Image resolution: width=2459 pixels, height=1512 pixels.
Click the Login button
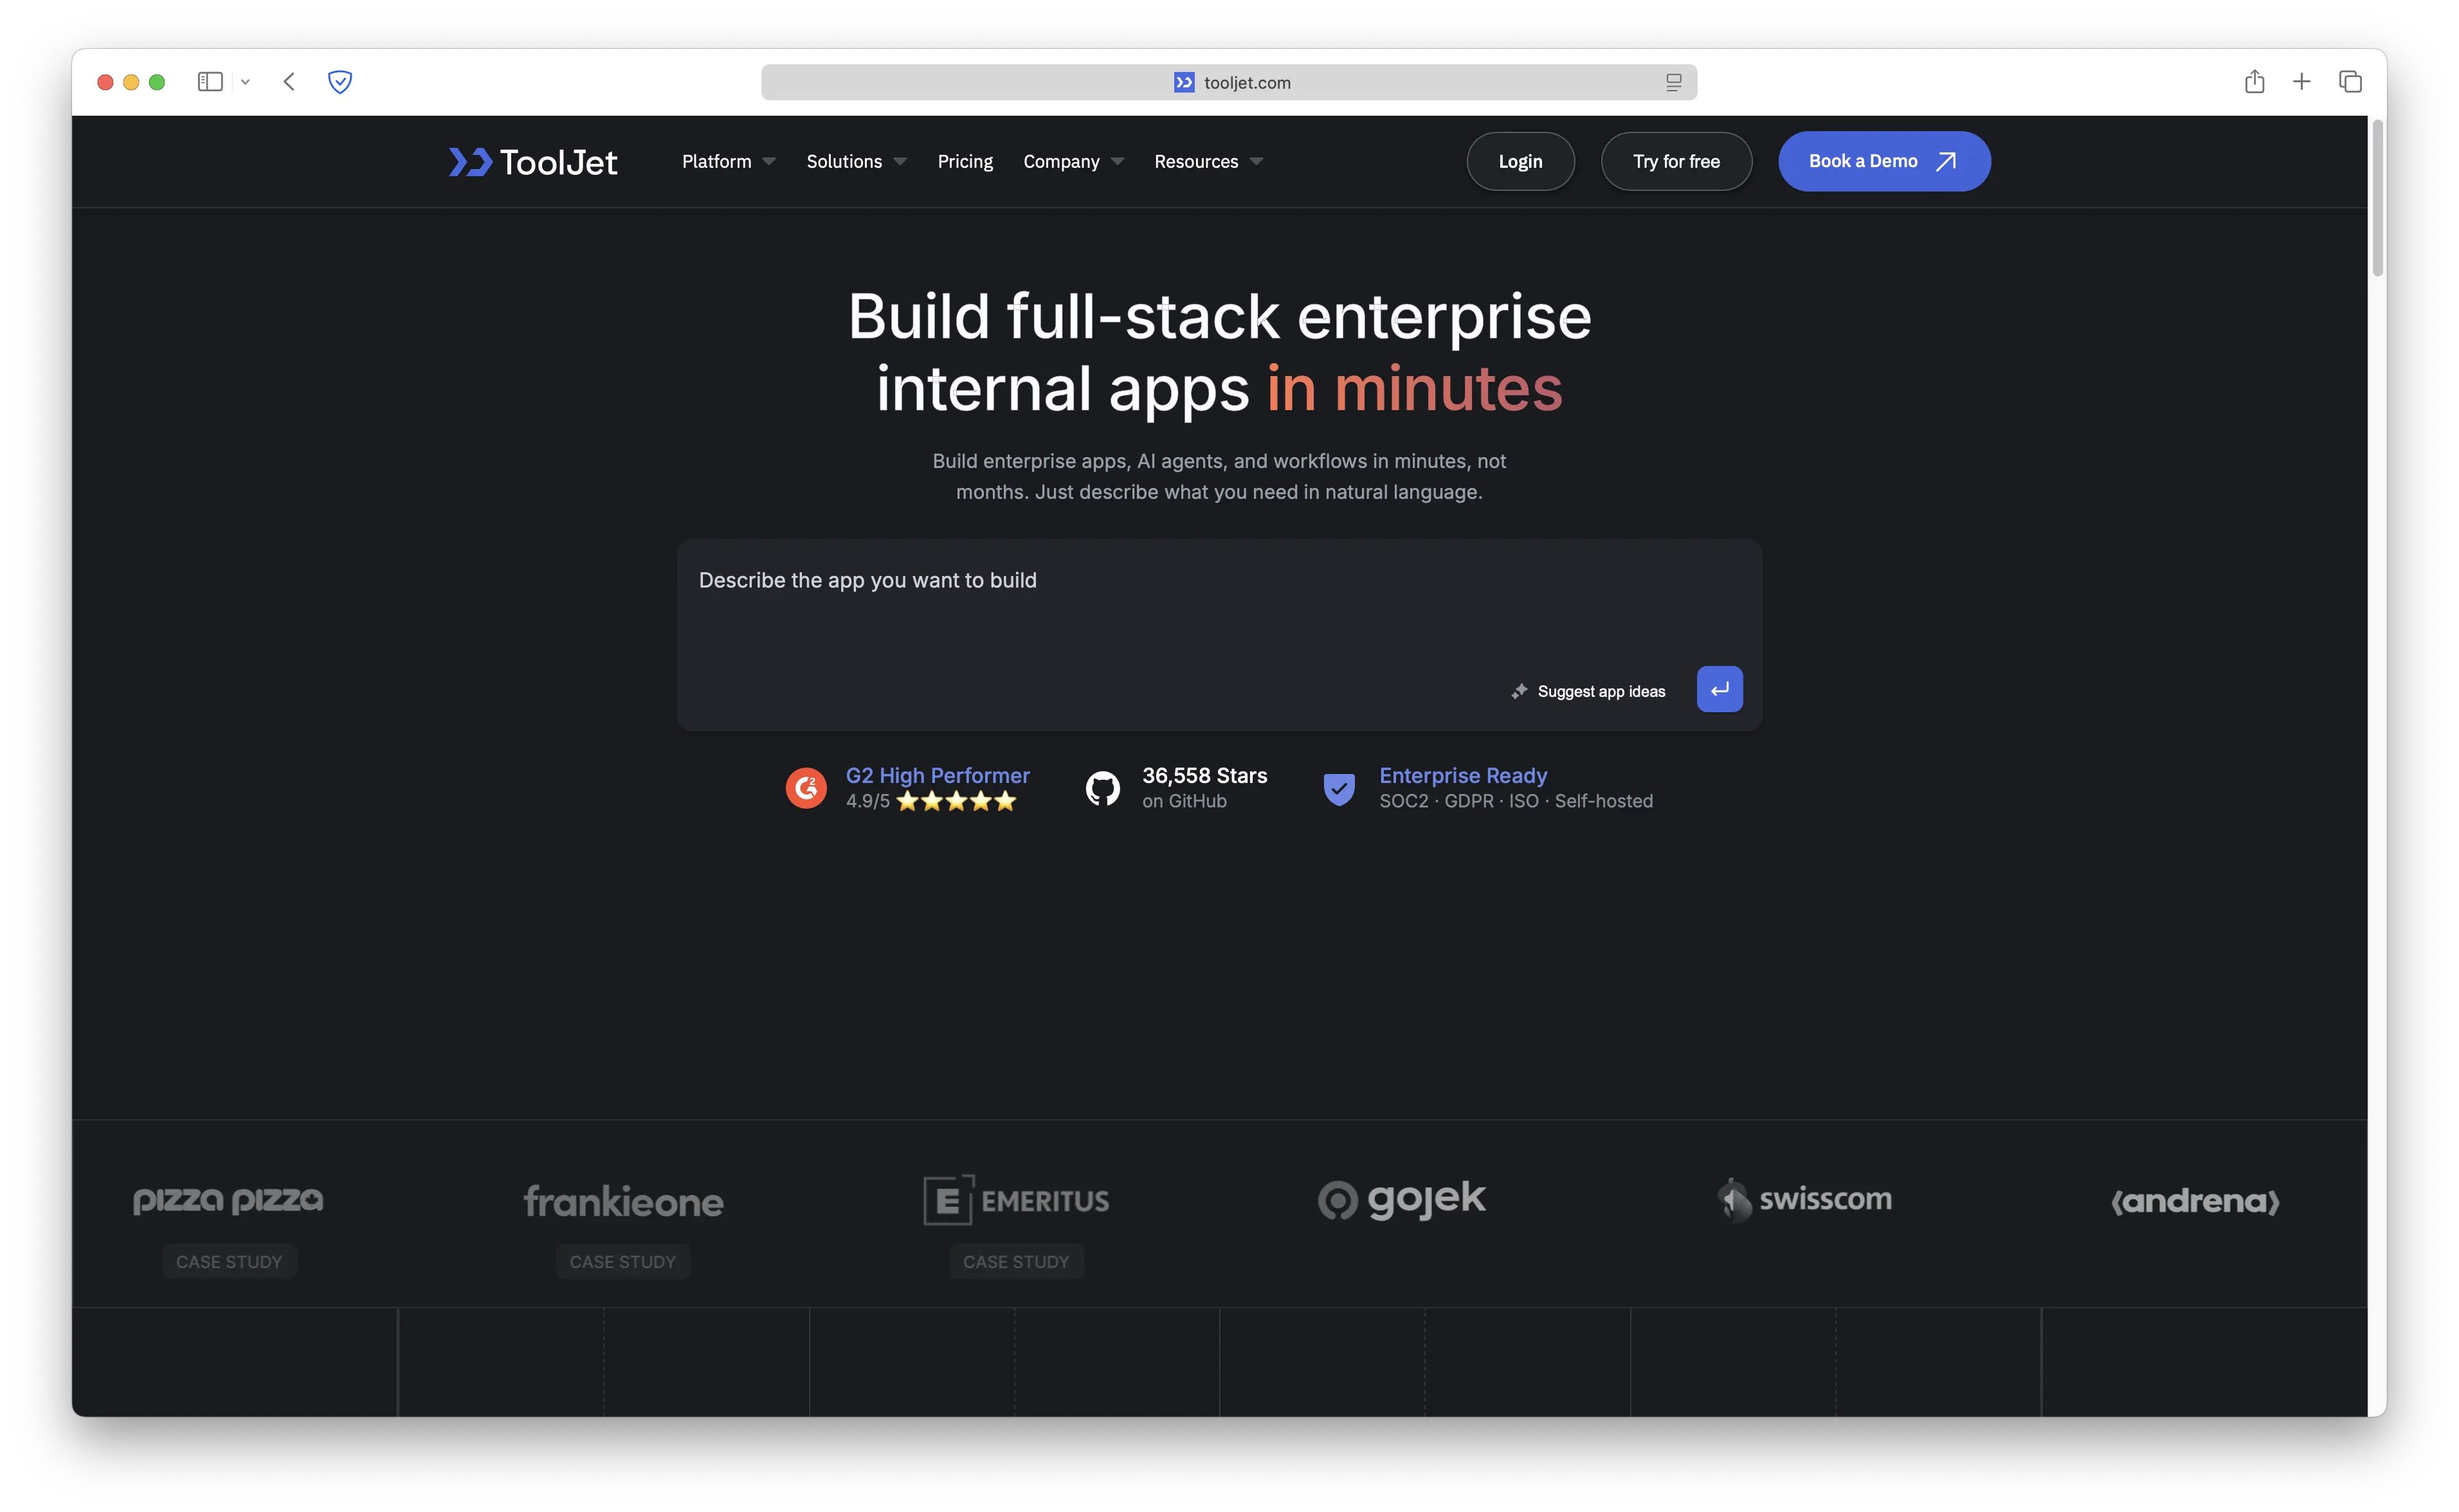(1520, 162)
